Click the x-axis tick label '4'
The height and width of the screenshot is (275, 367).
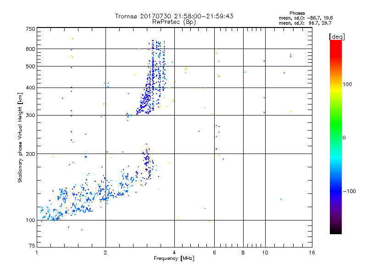click(174, 253)
